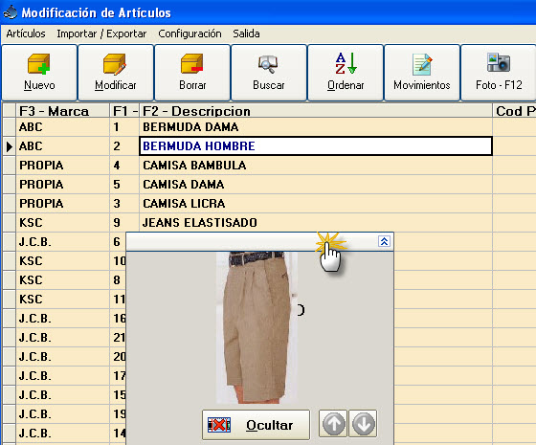This screenshot has height=445, width=536.
Task: Select the JEANS ELASTISADO row
Action: click(x=248, y=223)
